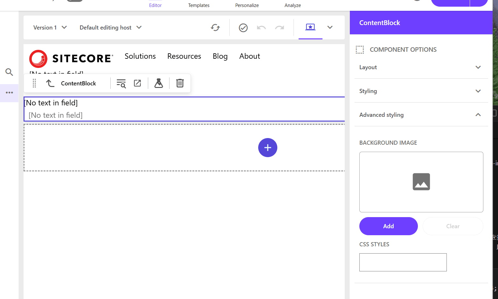Collapse the Advanced styling section
Screen dimensions: 498x299
tap(421, 115)
